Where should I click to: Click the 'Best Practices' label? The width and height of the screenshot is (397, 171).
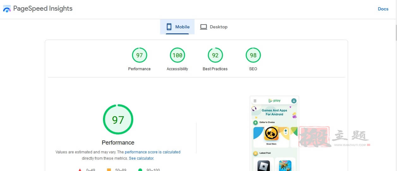[x=215, y=69]
